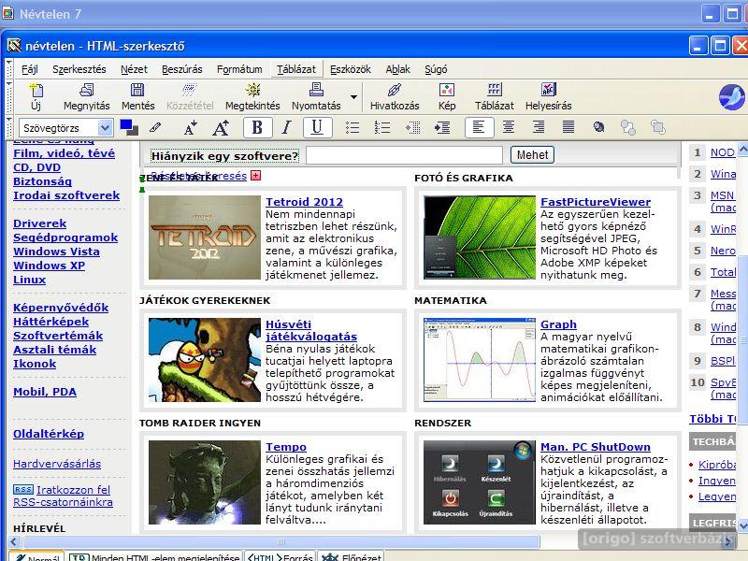Click the horizontal scrollbar left arrow

[x=14, y=542]
